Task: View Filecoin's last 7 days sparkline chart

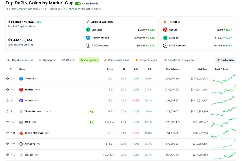Action: point(223,79)
